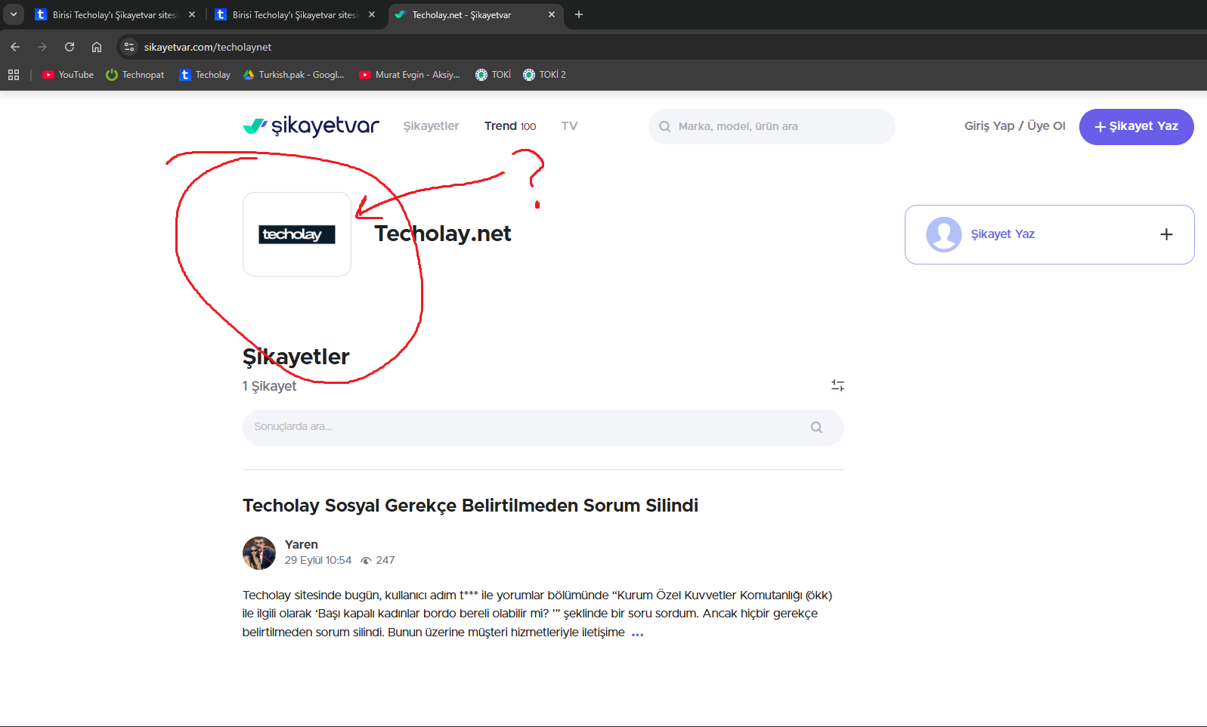Click Giriş Yap / Üye Ol link
This screenshot has height=727, width=1207.
coord(1014,126)
